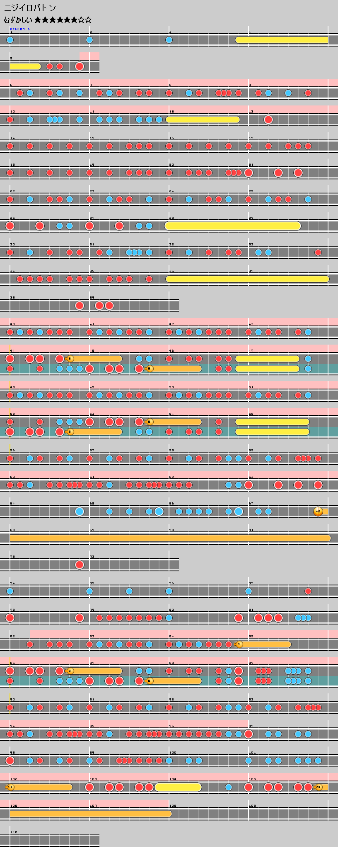This screenshot has height=847, width=338.
Task: Select the long yellow drumroll starting measure 28
Action: point(232,226)
